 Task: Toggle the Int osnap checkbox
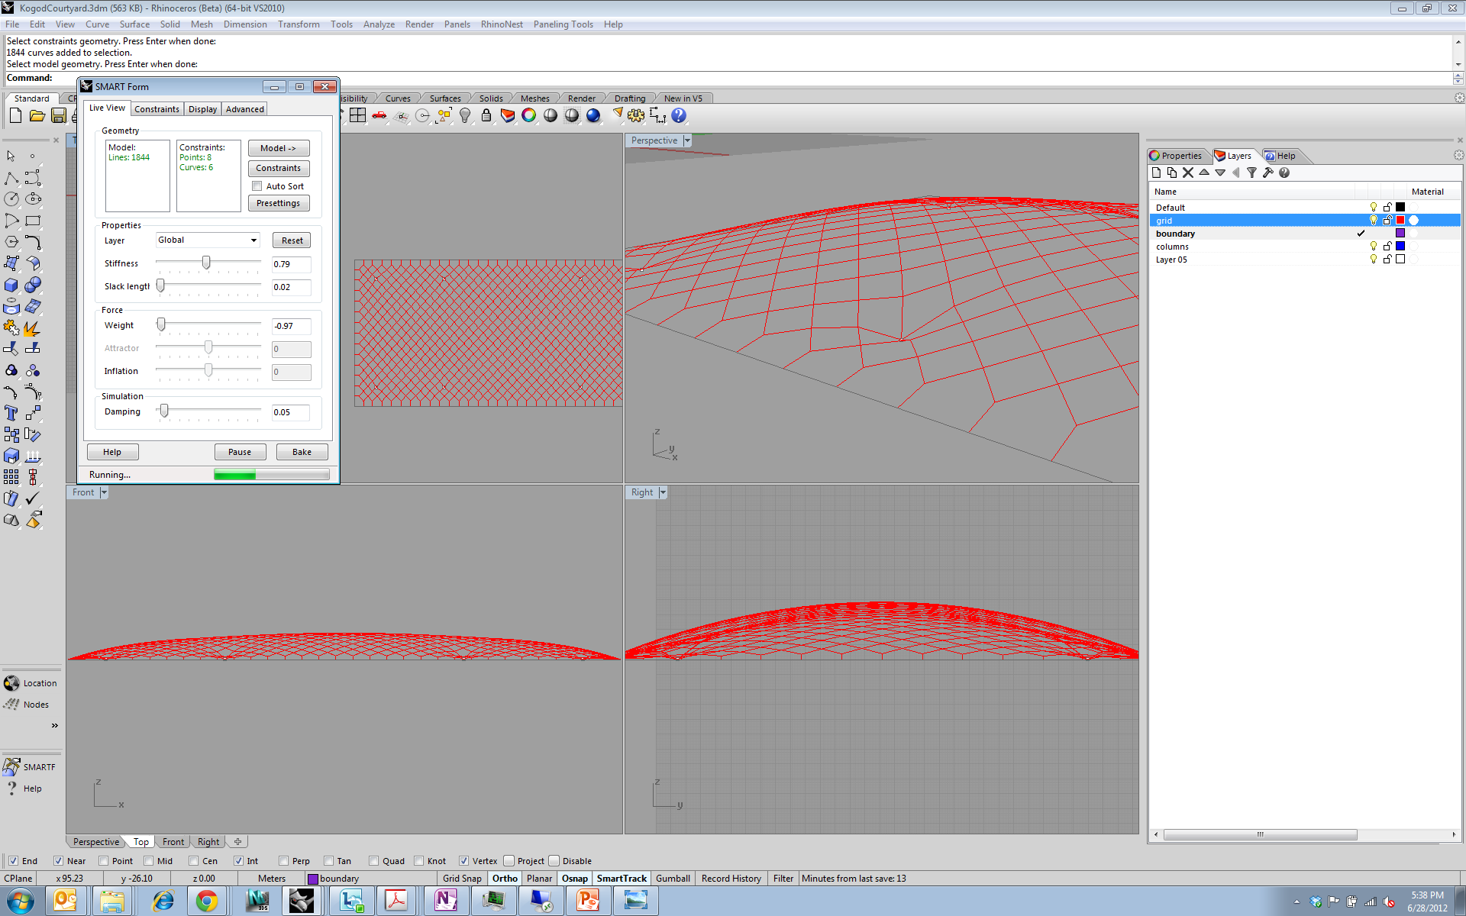pyautogui.click(x=238, y=861)
